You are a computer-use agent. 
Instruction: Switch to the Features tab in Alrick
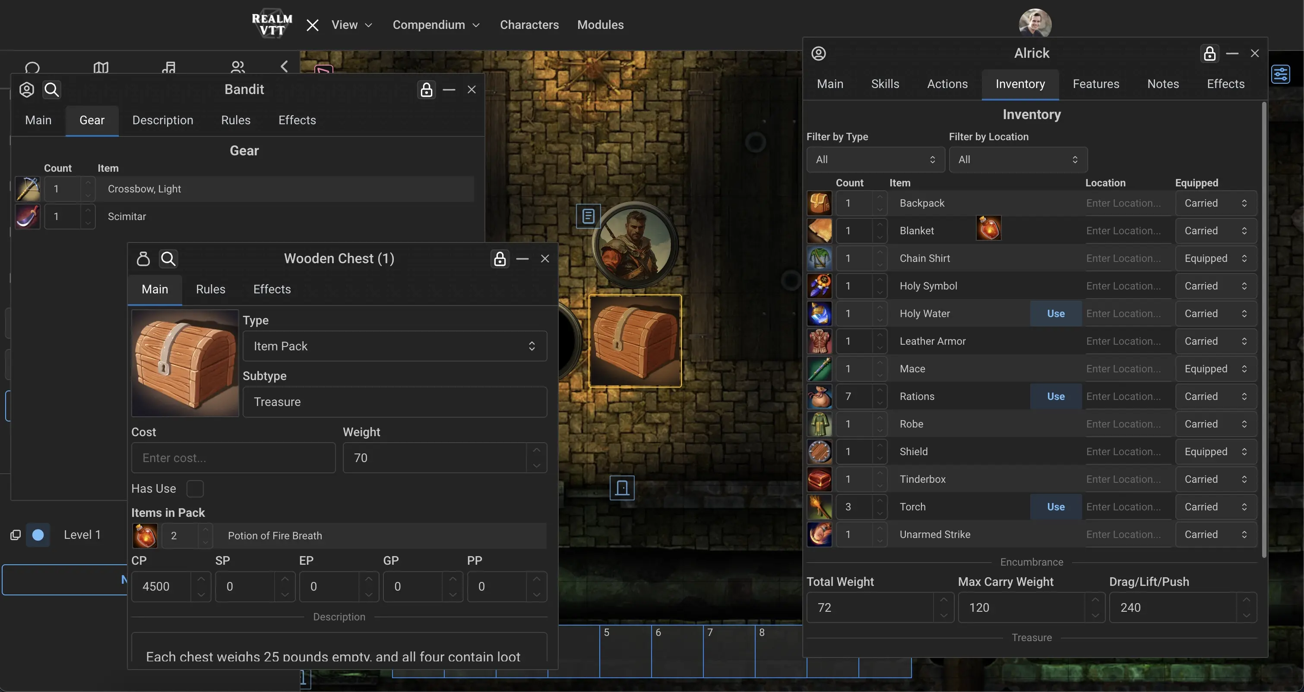(1095, 84)
